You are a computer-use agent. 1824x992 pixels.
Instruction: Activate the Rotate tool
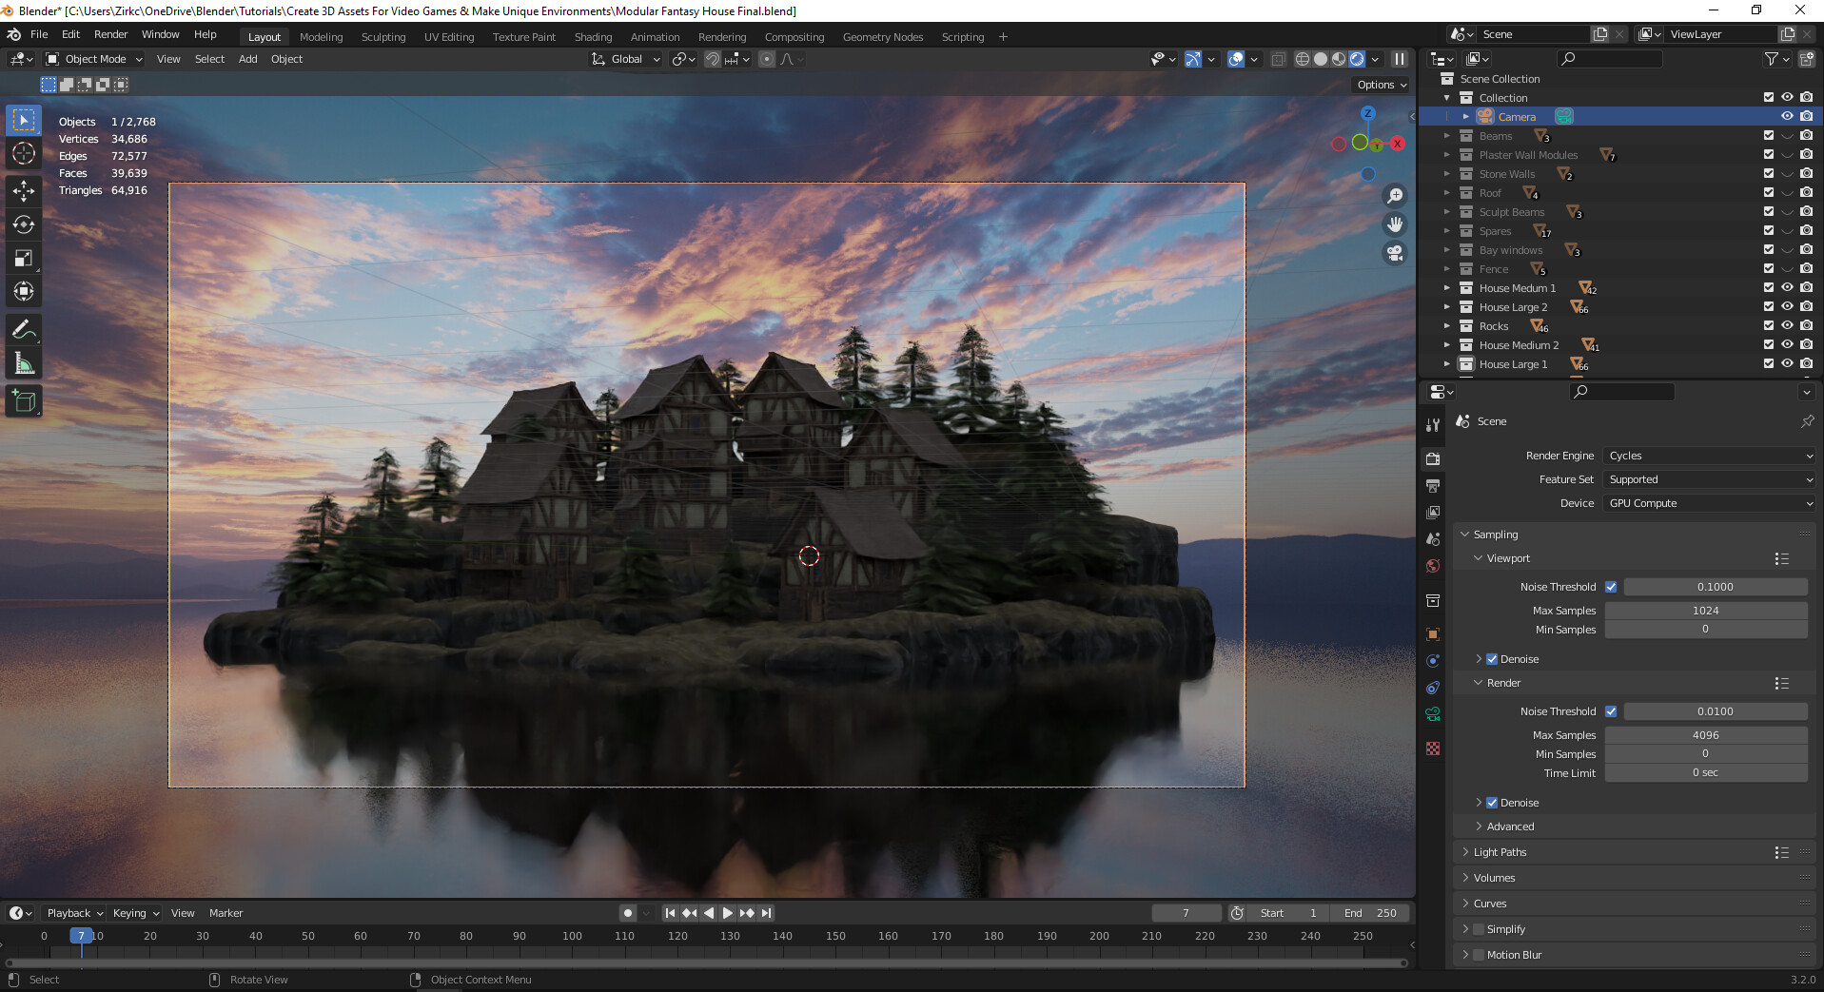coord(24,224)
